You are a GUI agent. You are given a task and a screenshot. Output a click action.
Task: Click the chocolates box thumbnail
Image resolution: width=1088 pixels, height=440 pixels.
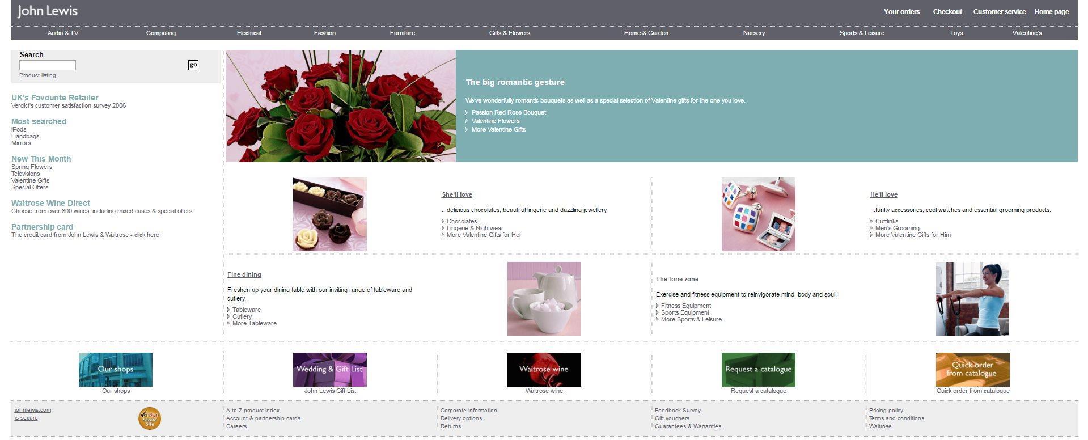[x=330, y=214]
